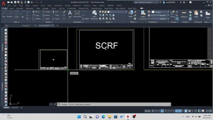The width and height of the screenshot is (213, 120).
Task: Click the Trim tool
Action: point(56,12)
